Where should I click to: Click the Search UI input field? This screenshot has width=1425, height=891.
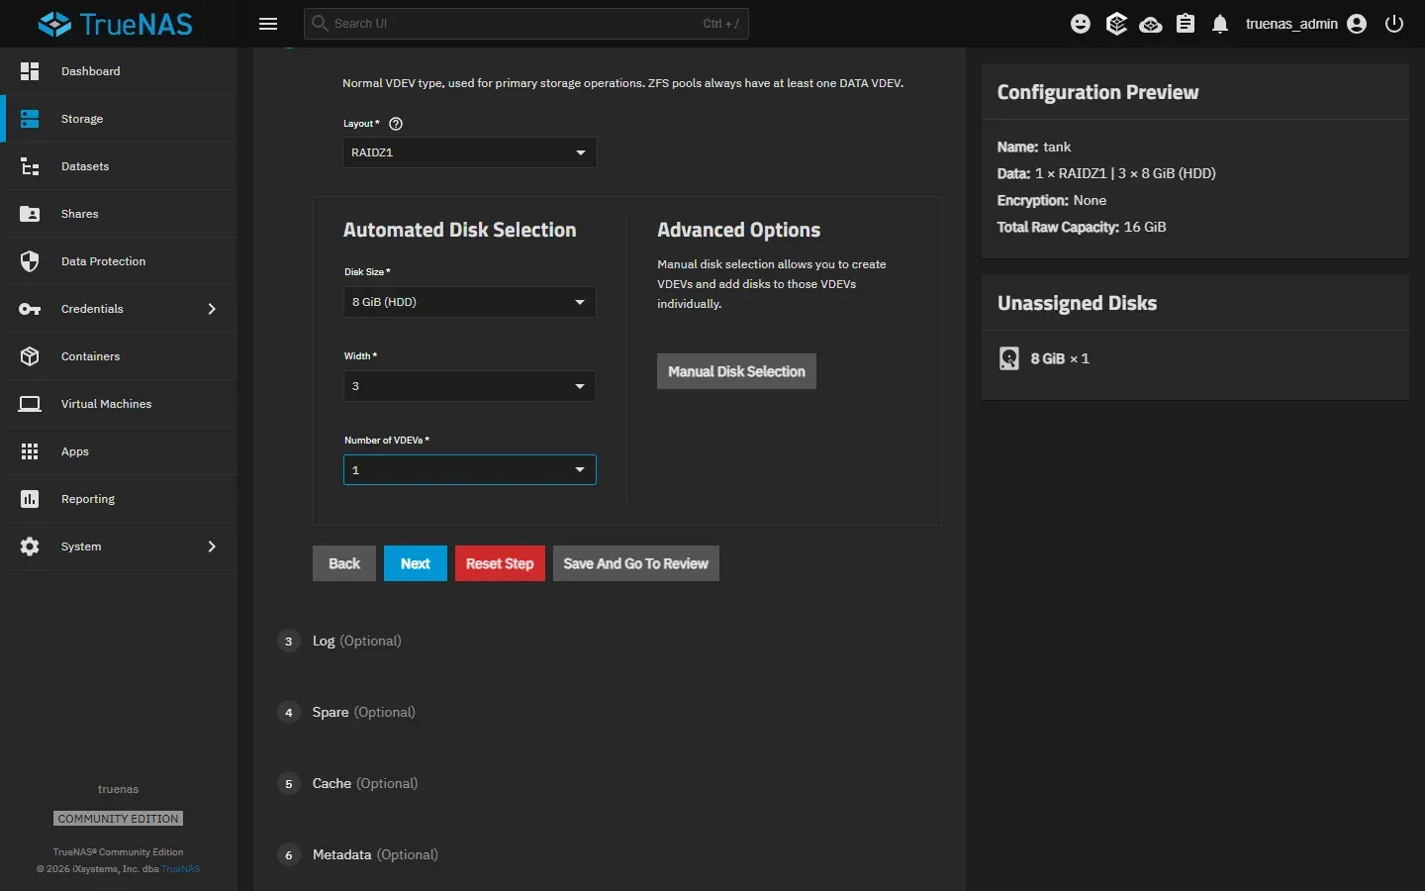point(526,24)
